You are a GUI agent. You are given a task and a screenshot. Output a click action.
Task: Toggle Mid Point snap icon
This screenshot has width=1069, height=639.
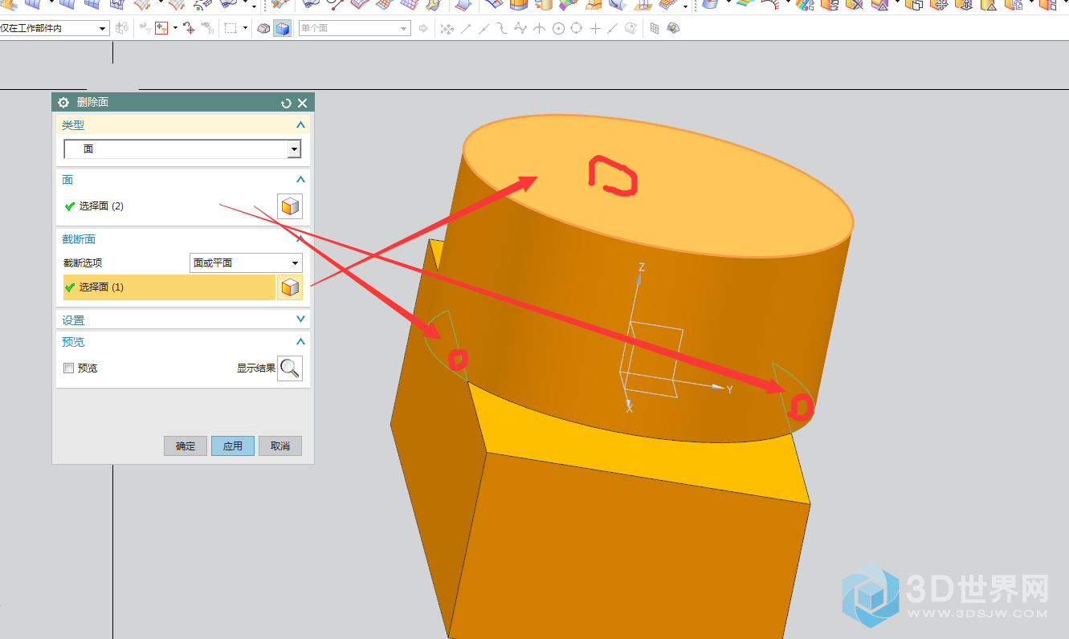pyautogui.click(x=484, y=29)
